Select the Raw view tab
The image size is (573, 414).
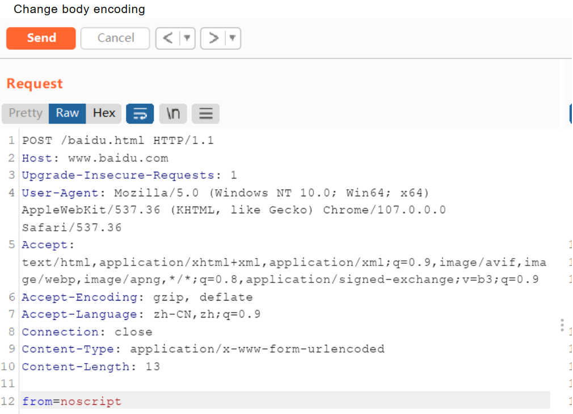(68, 113)
